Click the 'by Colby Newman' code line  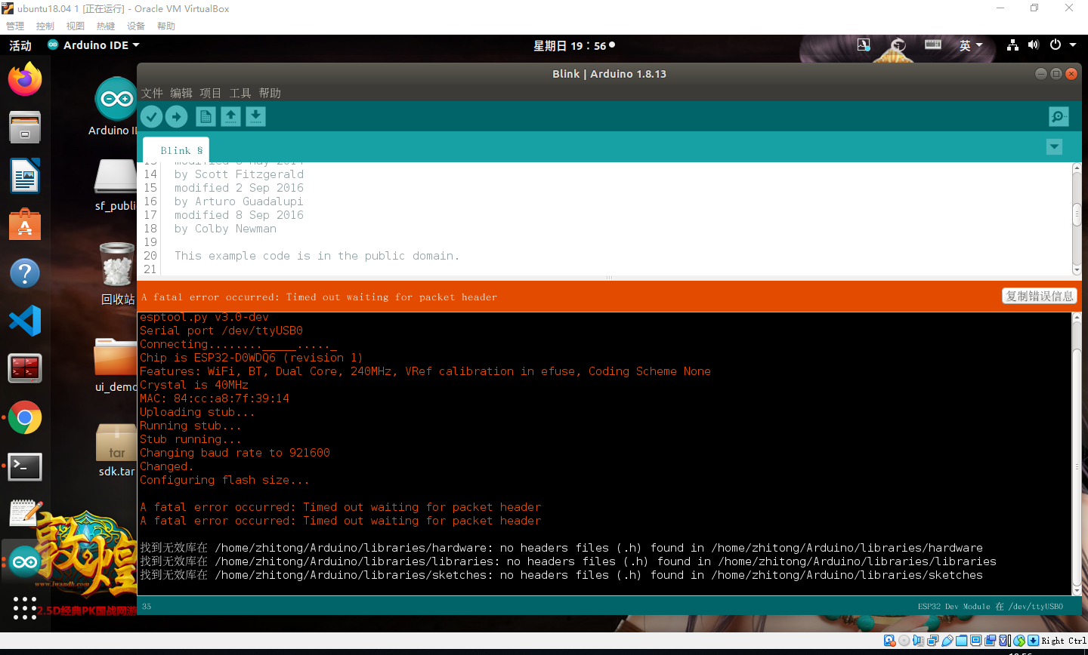click(225, 229)
